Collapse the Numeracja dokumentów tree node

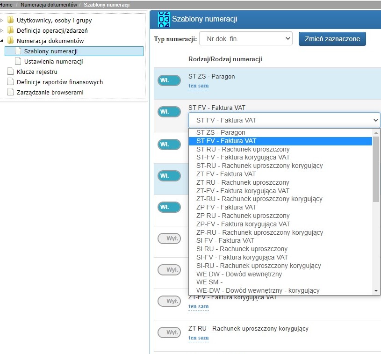tap(2, 41)
